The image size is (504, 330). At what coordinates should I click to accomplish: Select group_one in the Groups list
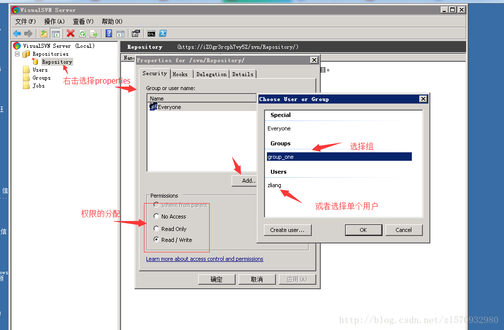(340, 156)
